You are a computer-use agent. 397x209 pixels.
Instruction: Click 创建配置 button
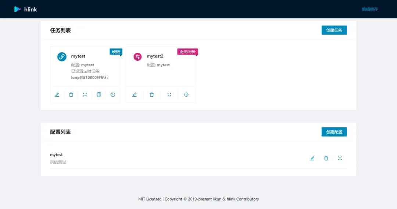coord(334,132)
